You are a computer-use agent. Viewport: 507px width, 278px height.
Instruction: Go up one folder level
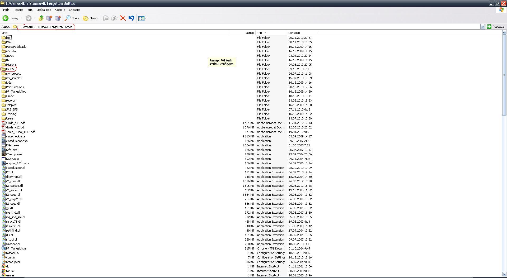click(41, 18)
